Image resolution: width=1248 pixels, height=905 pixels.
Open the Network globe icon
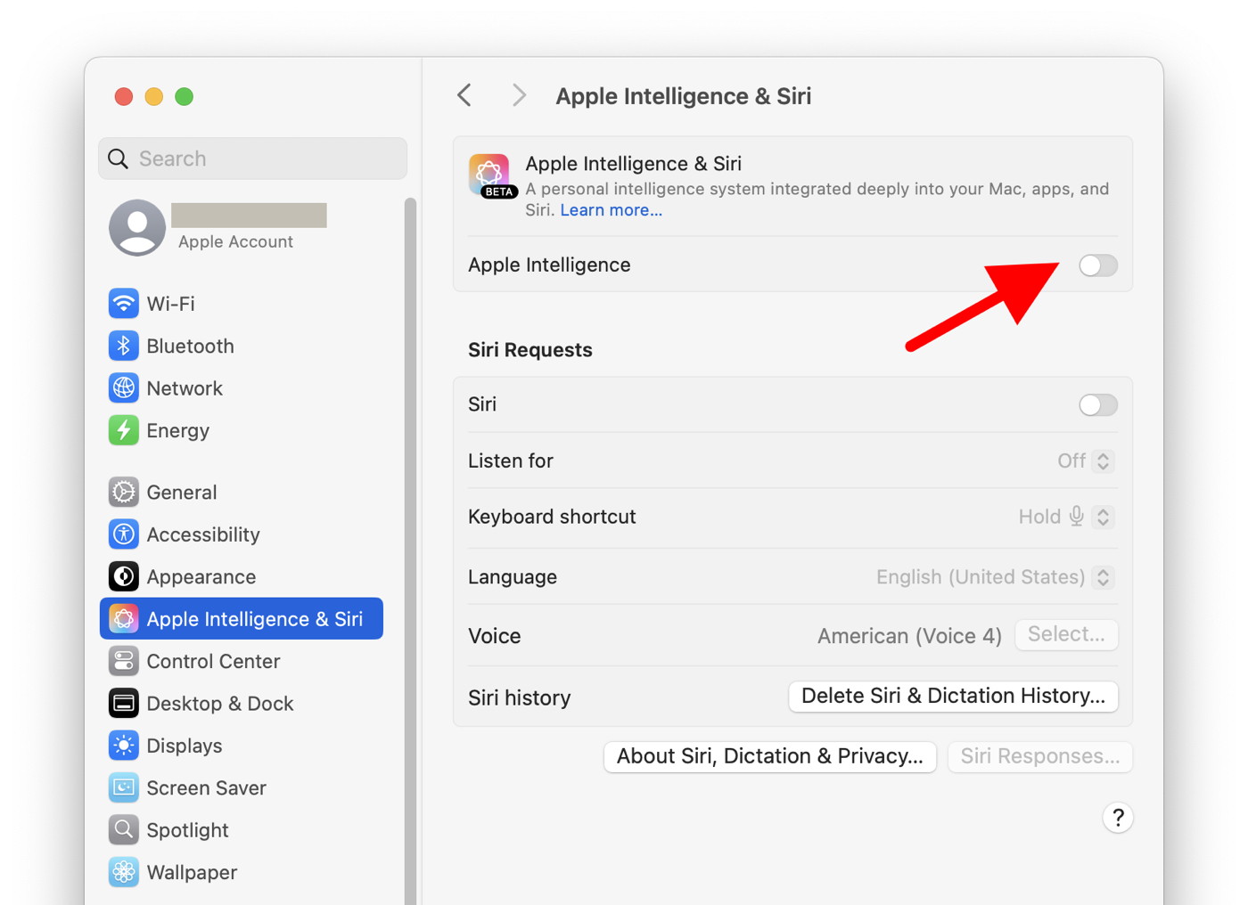pyautogui.click(x=124, y=388)
